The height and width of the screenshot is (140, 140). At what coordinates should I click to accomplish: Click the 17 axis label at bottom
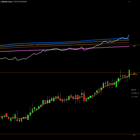pos(134,135)
